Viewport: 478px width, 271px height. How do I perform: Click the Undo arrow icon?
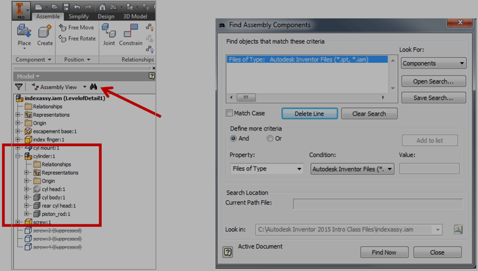(77, 7)
